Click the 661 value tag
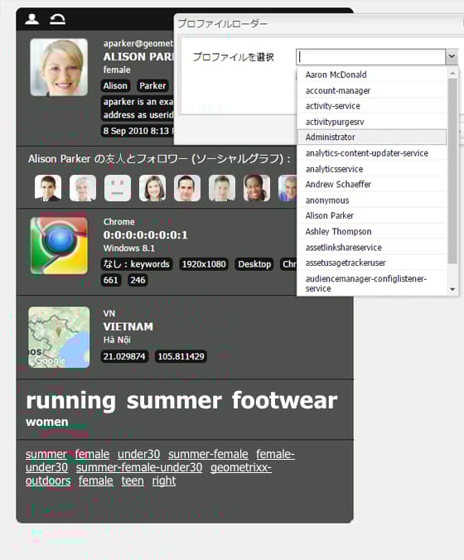464x560 pixels. (x=111, y=280)
